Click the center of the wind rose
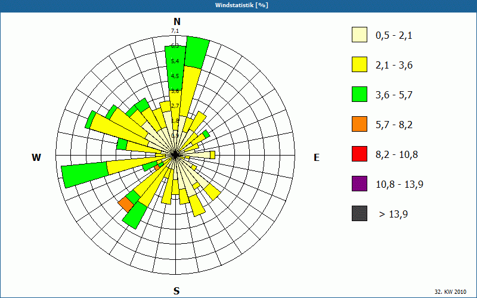The width and height of the screenshot is (477, 298). tap(175, 155)
